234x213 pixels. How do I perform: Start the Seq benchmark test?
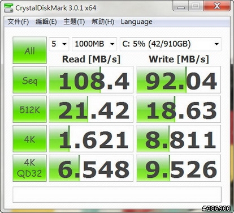[x=29, y=80]
